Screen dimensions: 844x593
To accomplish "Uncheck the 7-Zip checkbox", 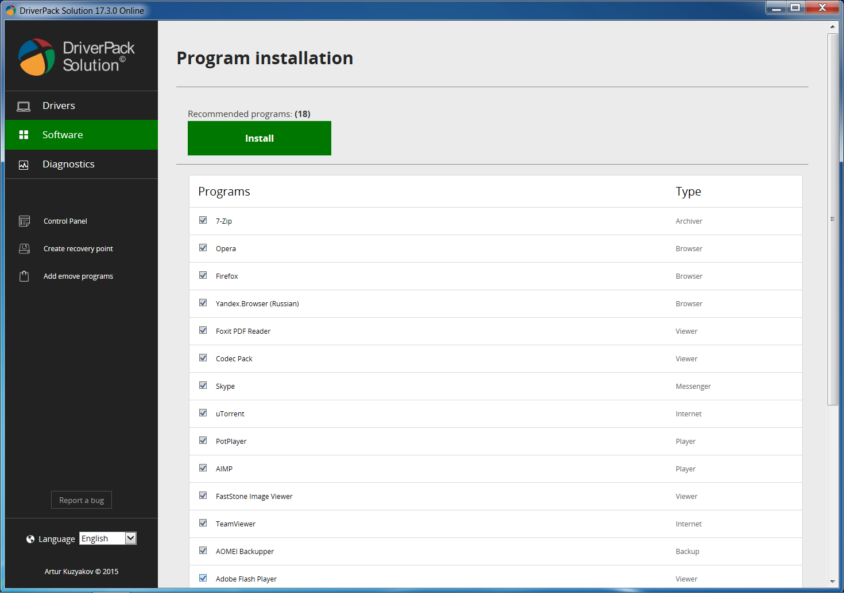I will pyautogui.click(x=203, y=220).
